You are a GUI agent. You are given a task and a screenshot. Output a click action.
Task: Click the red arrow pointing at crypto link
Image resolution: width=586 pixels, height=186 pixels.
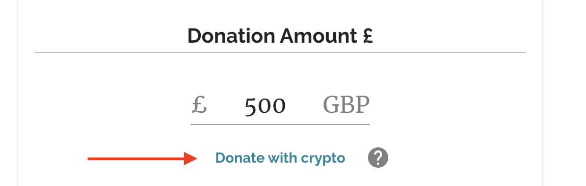coord(142,159)
